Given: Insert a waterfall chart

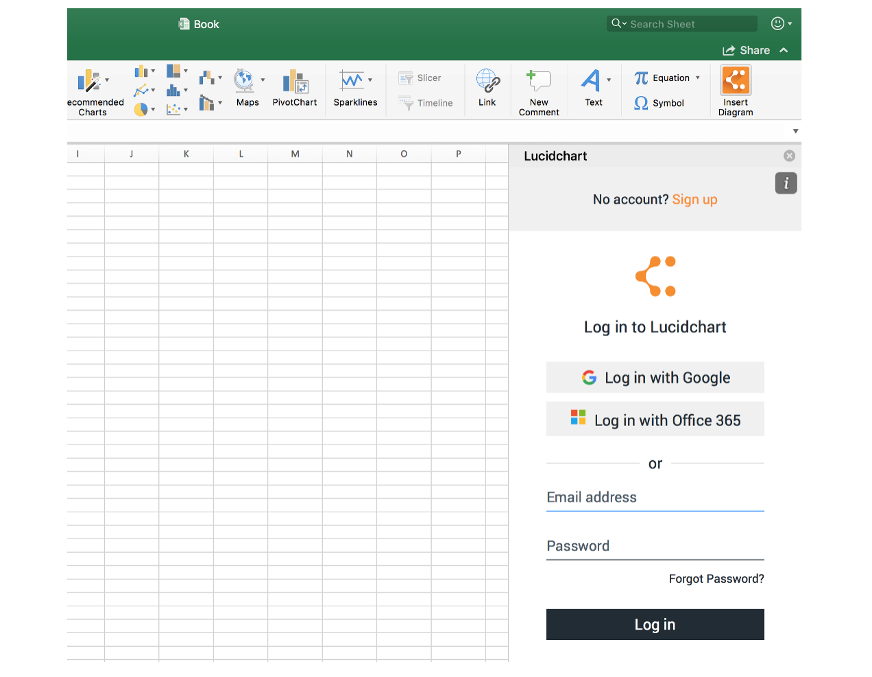Looking at the screenshot, I should pyautogui.click(x=206, y=78).
